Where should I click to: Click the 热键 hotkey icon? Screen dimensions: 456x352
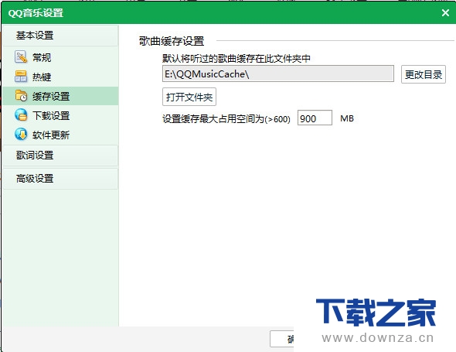[x=21, y=77]
